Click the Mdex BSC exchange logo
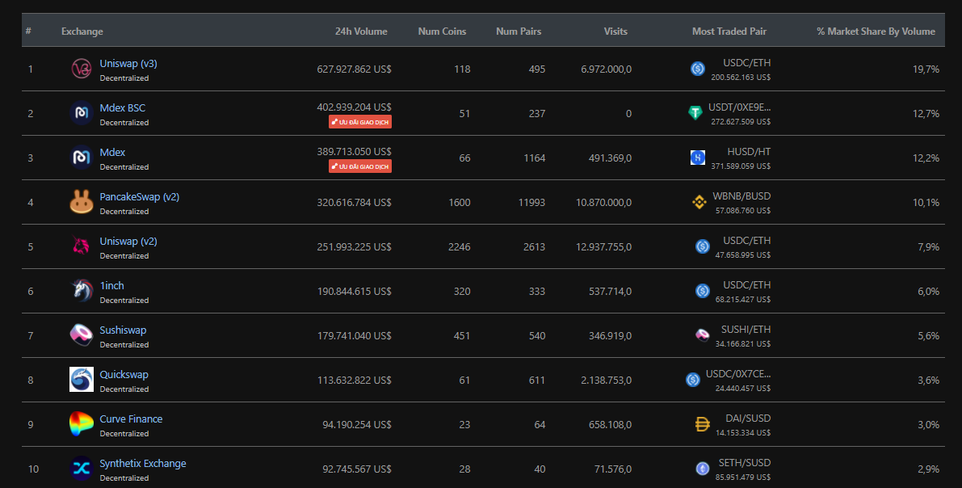 tap(81, 113)
